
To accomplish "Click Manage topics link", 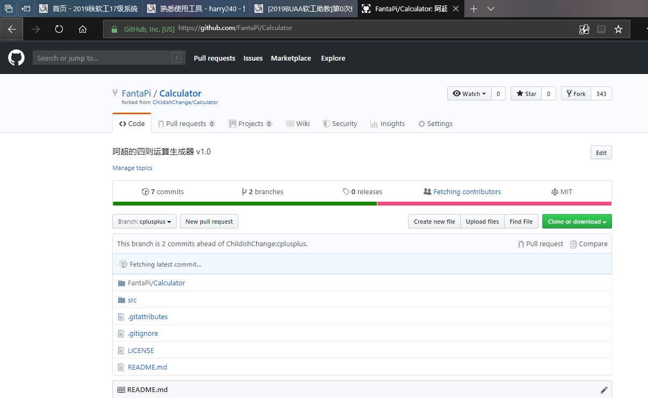I will (x=133, y=168).
